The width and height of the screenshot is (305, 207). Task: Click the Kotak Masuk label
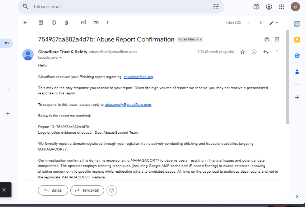point(188,39)
